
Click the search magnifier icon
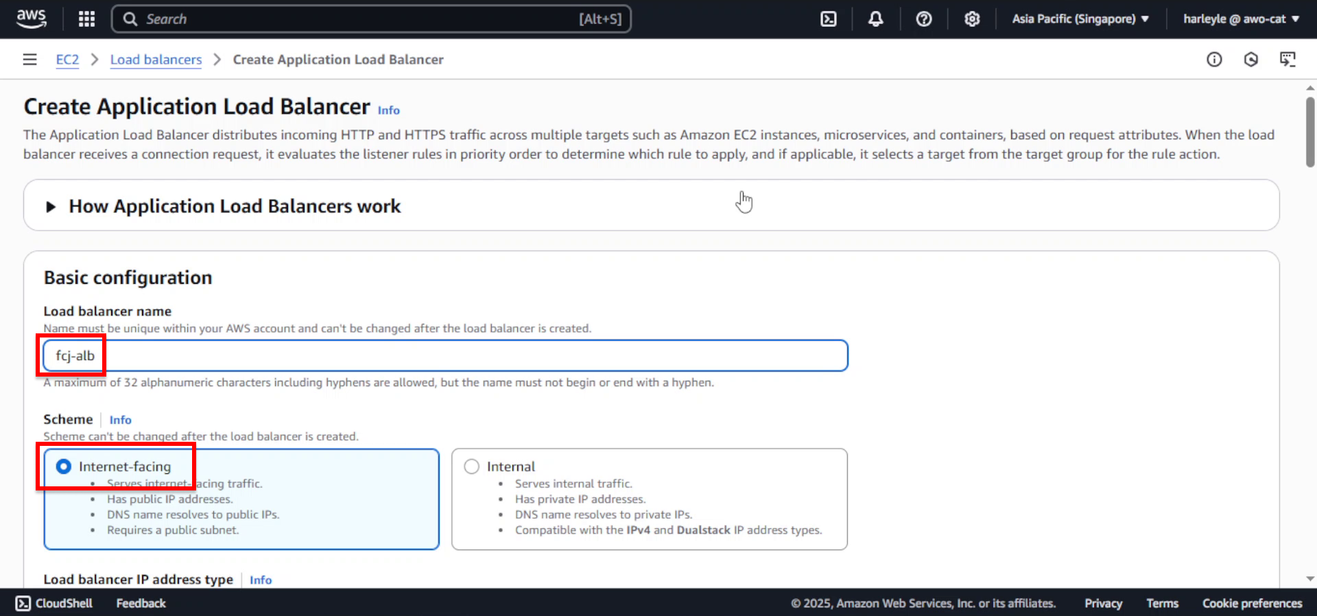(x=130, y=19)
